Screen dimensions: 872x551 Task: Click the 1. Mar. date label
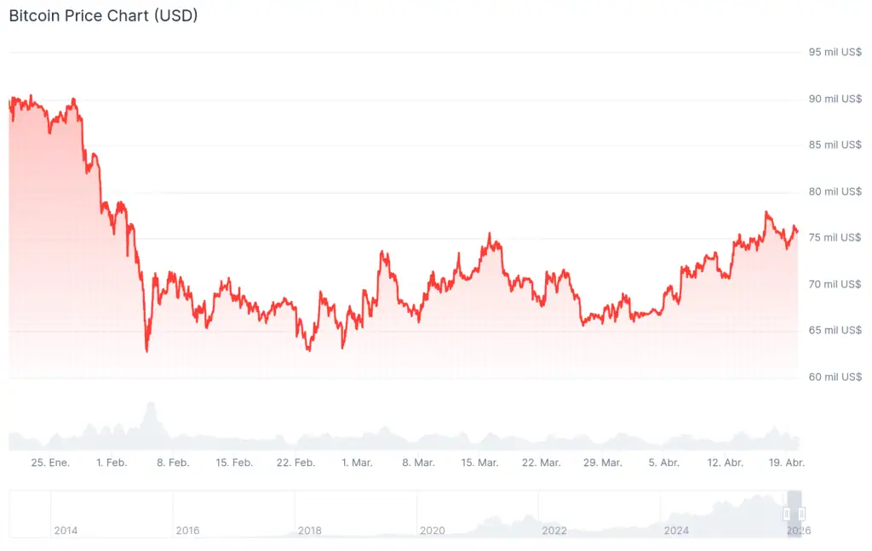point(357,463)
